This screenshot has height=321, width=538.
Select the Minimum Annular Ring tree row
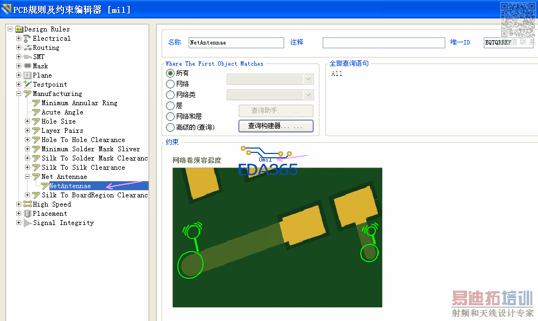click(79, 103)
